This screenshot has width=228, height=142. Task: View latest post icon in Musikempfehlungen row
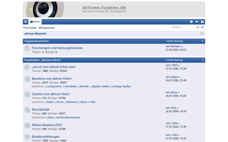pos(179,135)
